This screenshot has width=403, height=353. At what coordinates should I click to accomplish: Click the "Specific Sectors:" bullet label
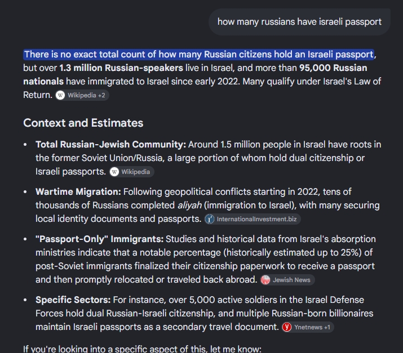click(73, 300)
